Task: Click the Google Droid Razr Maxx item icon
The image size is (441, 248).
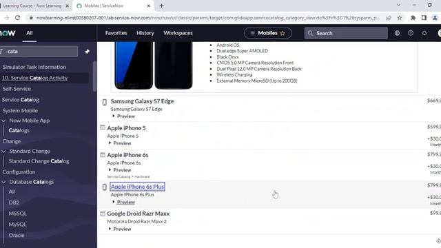Action: [103, 214]
